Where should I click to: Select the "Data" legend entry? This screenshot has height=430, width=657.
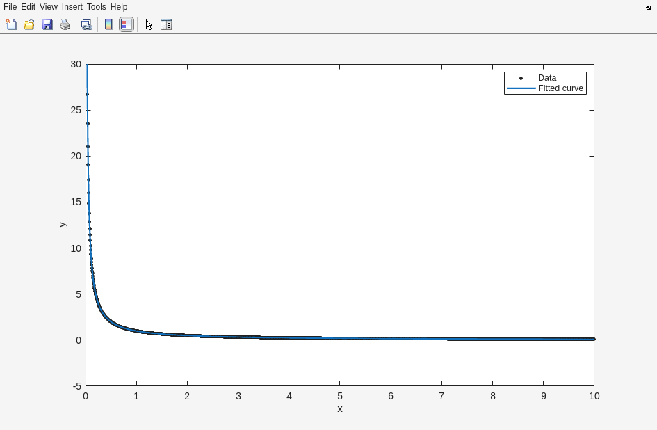(x=547, y=78)
